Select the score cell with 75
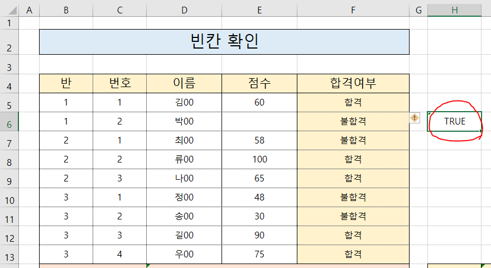491x268 pixels. click(259, 254)
